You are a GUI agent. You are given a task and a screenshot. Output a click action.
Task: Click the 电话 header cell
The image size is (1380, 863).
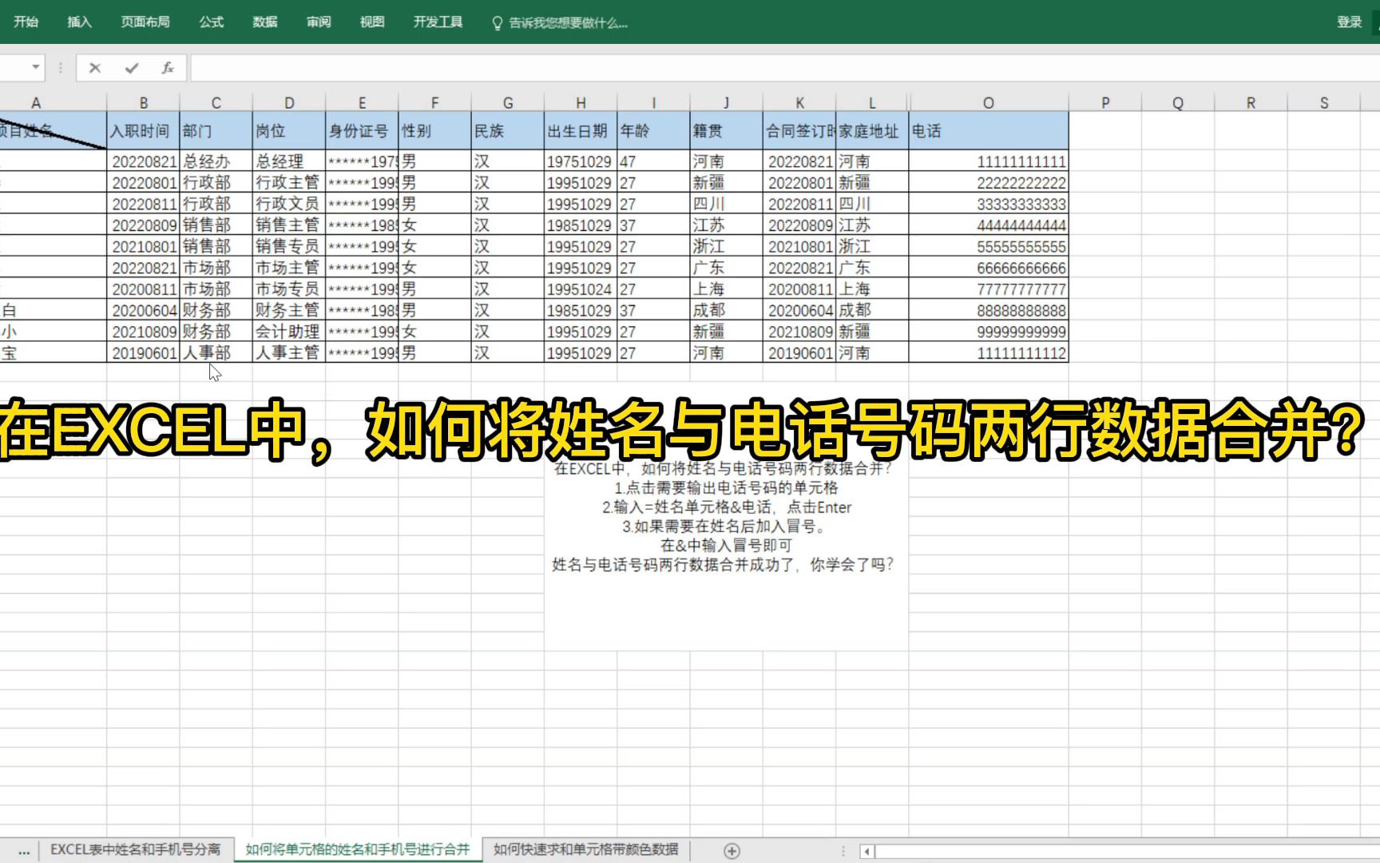coord(989,130)
